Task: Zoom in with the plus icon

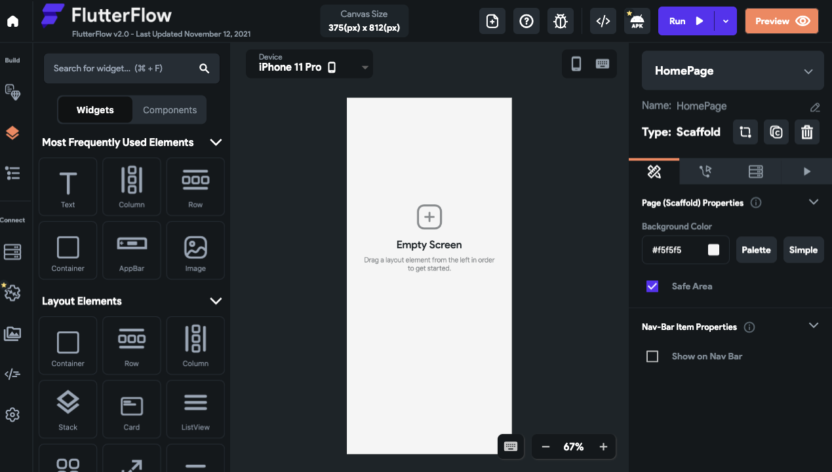Action: [603, 447]
